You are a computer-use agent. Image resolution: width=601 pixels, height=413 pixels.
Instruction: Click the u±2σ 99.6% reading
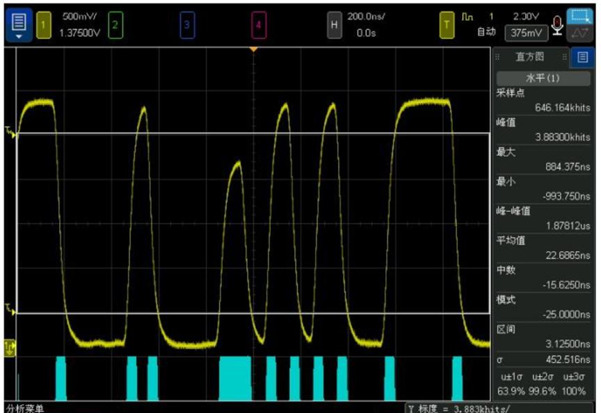(x=543, y=391)
